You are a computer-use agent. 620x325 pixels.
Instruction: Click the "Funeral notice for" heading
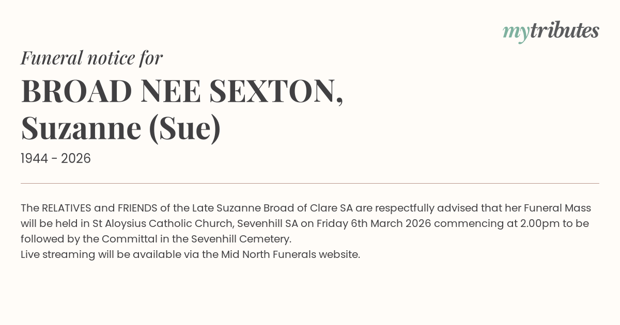(91, 58)
